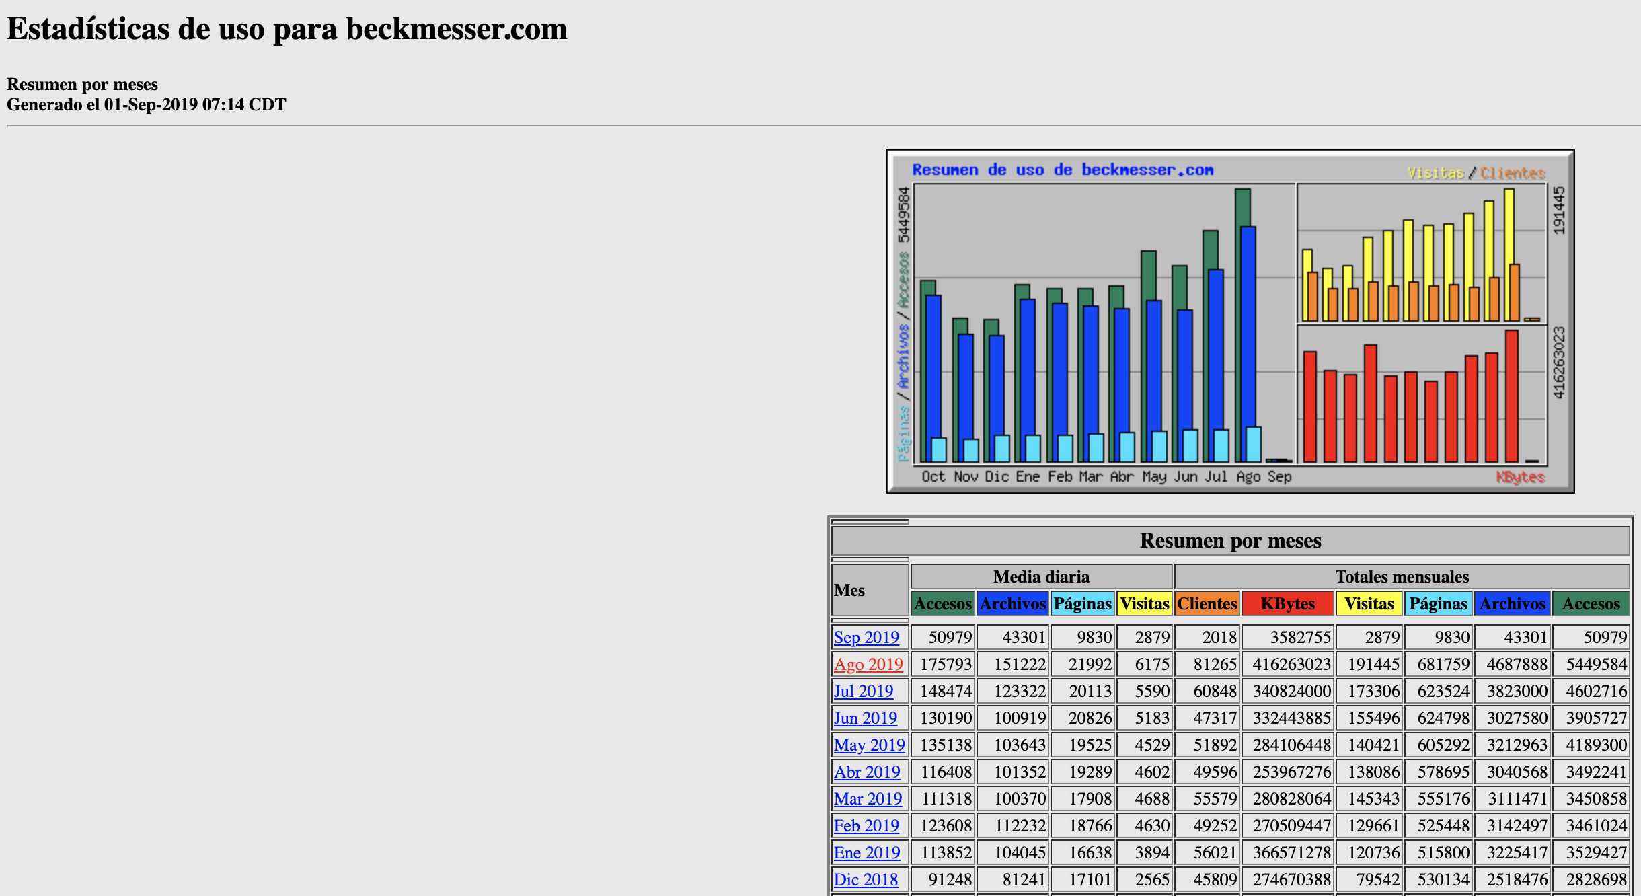Click the green Accesos header under Media diaria
The width and height of the screenshot is (1641, 896).
943,603
